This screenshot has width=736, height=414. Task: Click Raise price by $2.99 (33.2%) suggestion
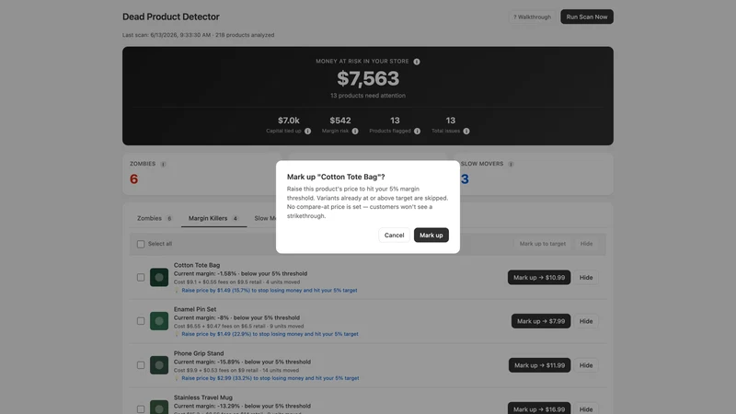270,378
